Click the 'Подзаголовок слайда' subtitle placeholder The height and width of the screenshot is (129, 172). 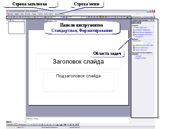pos(78,82)
